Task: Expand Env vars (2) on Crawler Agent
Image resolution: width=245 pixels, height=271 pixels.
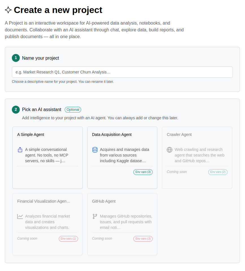Action: pyautogui.click(x=218, y=172)
